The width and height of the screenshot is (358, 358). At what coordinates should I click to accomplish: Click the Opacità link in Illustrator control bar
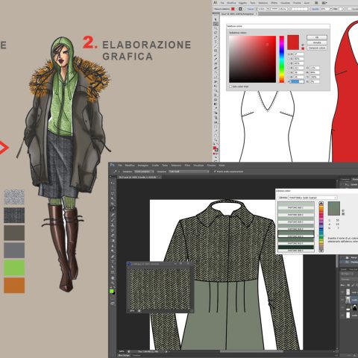point(315,9)
